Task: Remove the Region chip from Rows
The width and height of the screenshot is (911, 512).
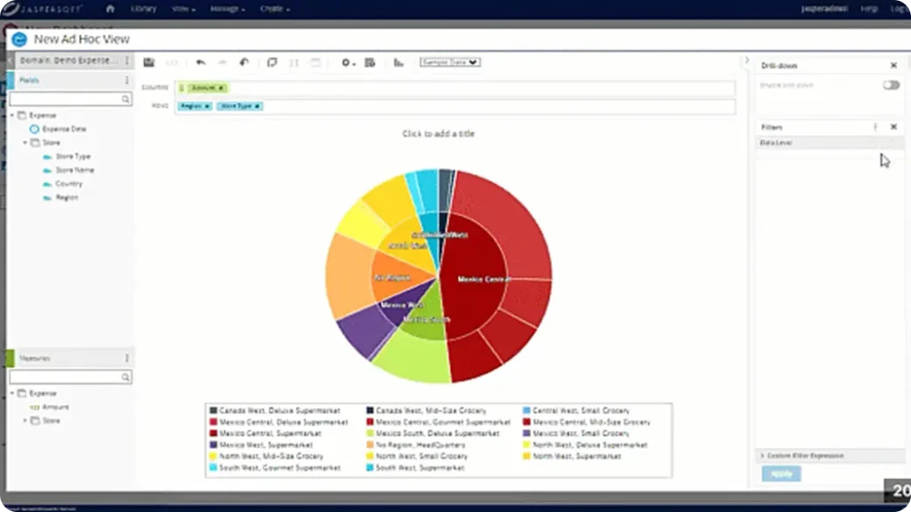Action: click(x=207, y=106)
